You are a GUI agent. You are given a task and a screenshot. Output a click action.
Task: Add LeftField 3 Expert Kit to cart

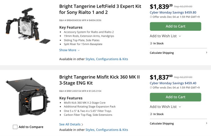tap(175, 26)
